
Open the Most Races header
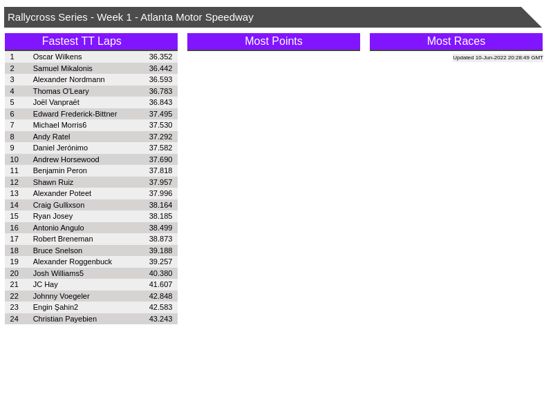point(456,41)
